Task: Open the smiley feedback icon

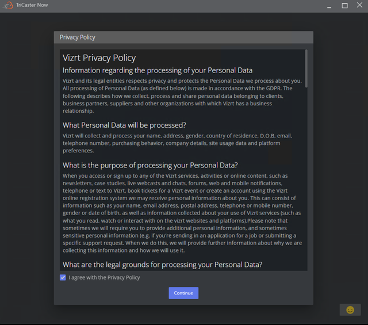Action: tap(350, 309)
